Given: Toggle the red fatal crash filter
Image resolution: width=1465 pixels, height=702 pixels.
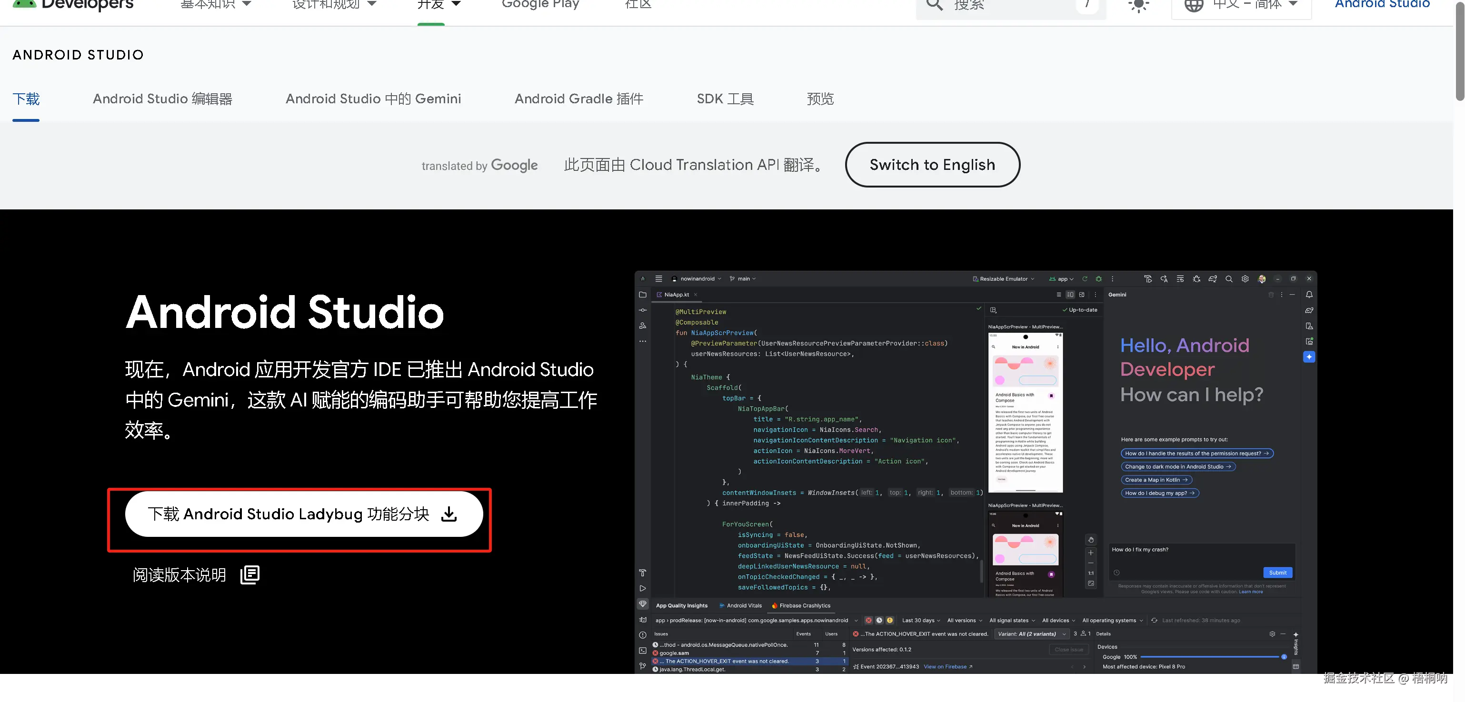Looking at the screenshot, I should pos(868,620).
